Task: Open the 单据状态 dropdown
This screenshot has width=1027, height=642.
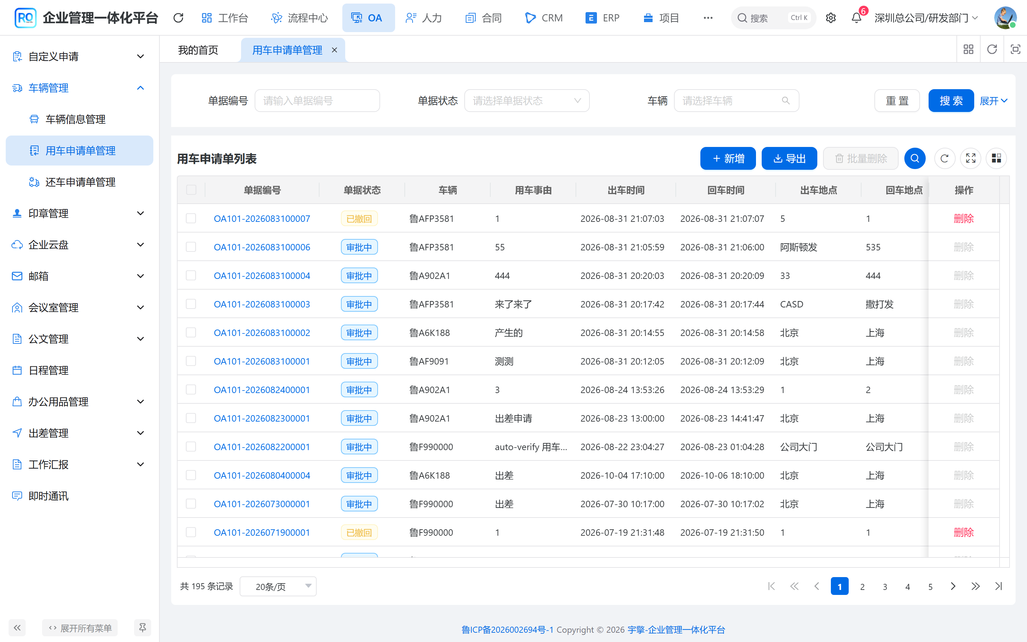Action: click(527, 101)
